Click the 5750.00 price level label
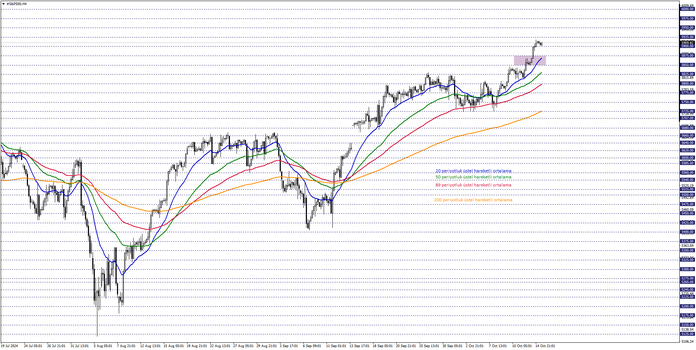Viewport: 696px width, 350px height. pos(687,102)
